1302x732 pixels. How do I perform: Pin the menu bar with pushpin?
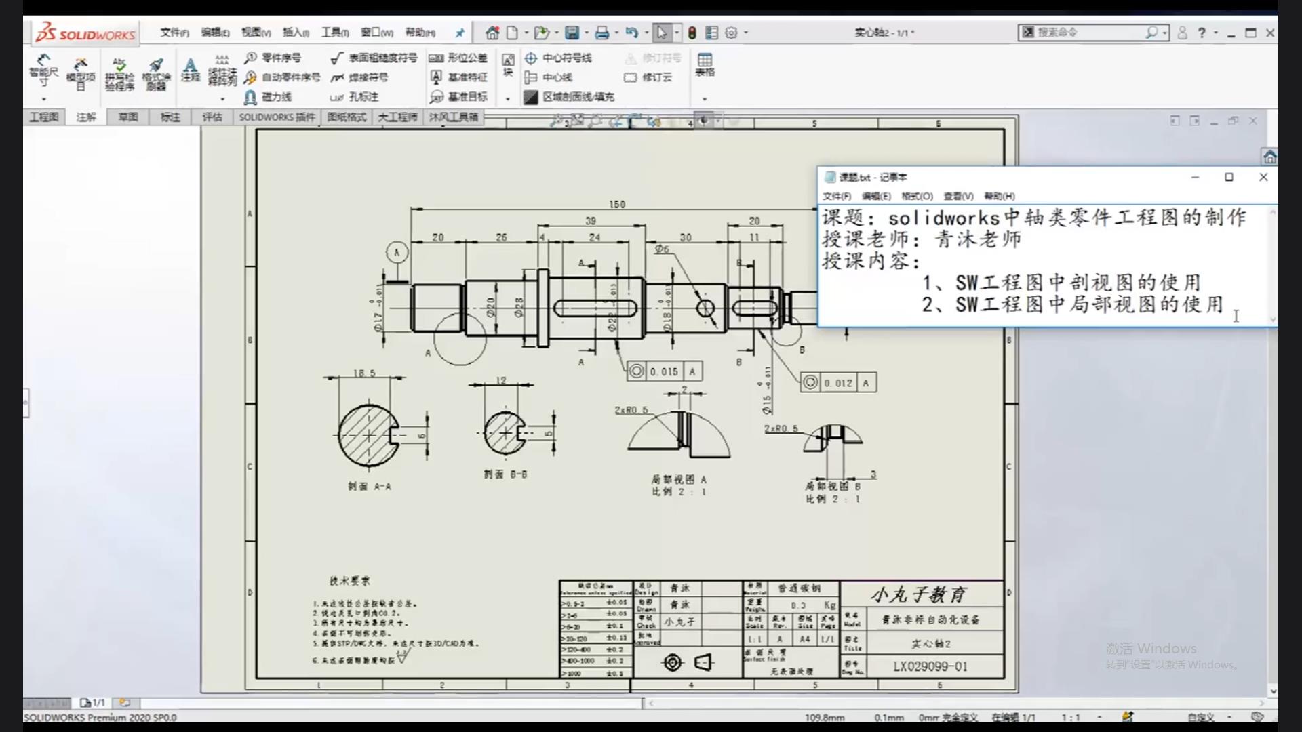[460, 33]
